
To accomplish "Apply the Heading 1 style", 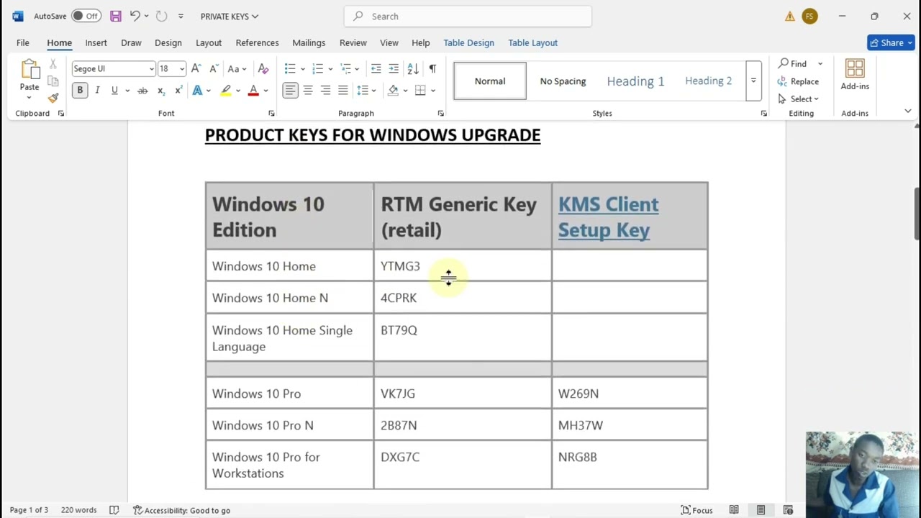I will [x=635, y=81].
